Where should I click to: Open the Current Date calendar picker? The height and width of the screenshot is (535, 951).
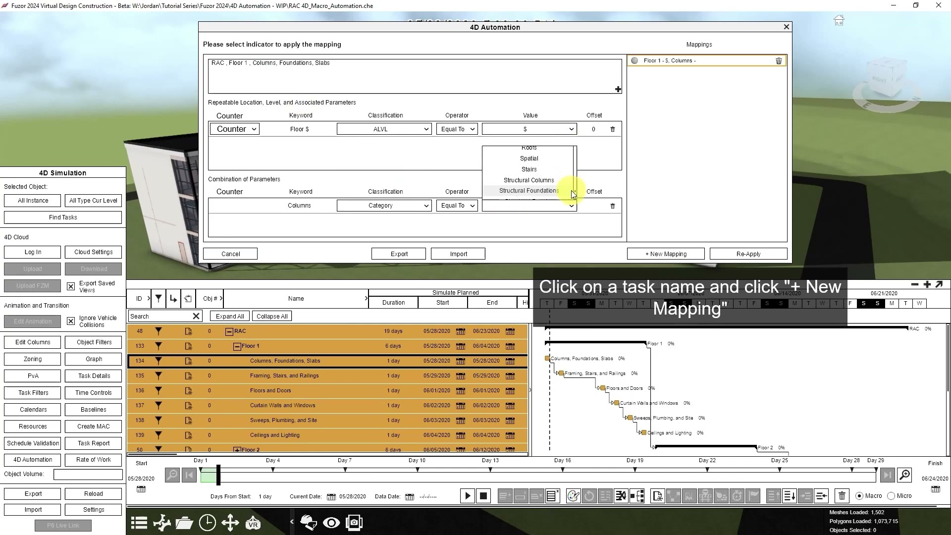click(331, 496)
